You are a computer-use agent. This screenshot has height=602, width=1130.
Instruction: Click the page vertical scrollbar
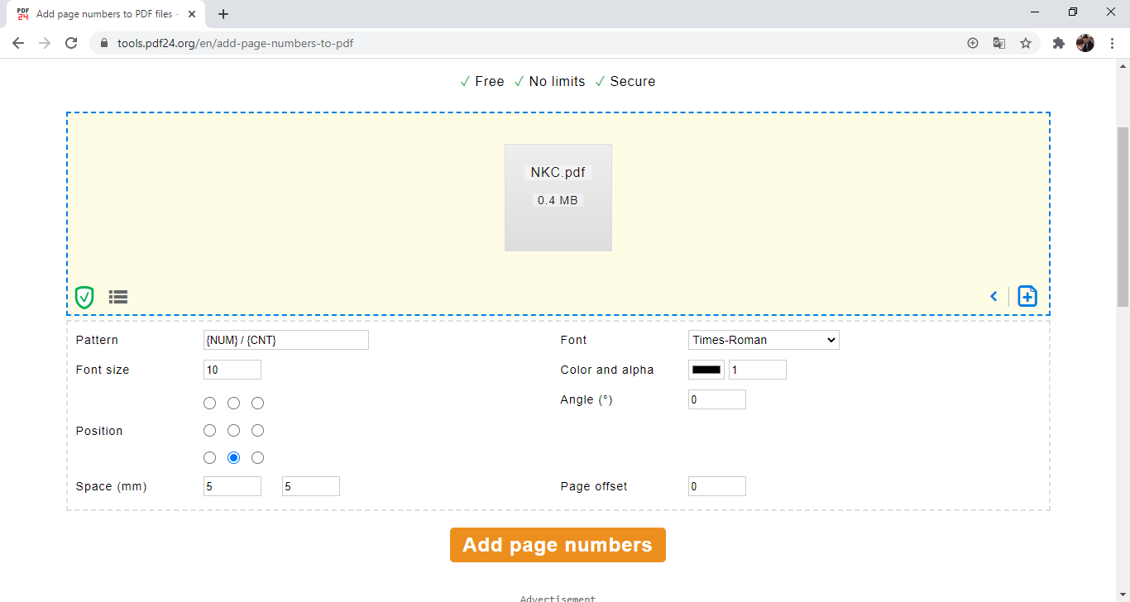(1123, 216)
